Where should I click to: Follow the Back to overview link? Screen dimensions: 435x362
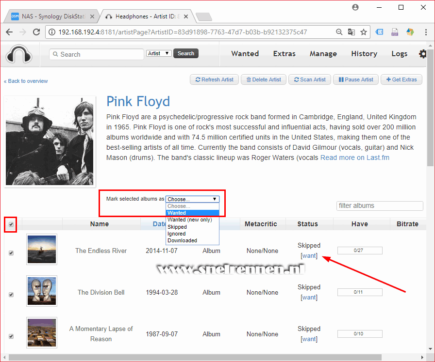(x=26, y=81)
